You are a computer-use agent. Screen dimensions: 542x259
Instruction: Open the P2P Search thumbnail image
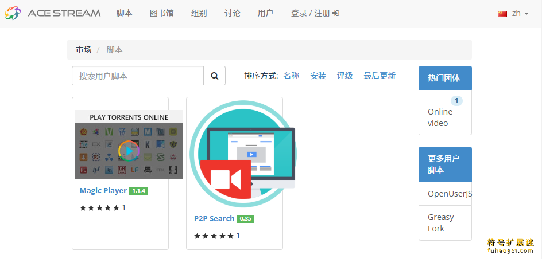coord(243,154)
